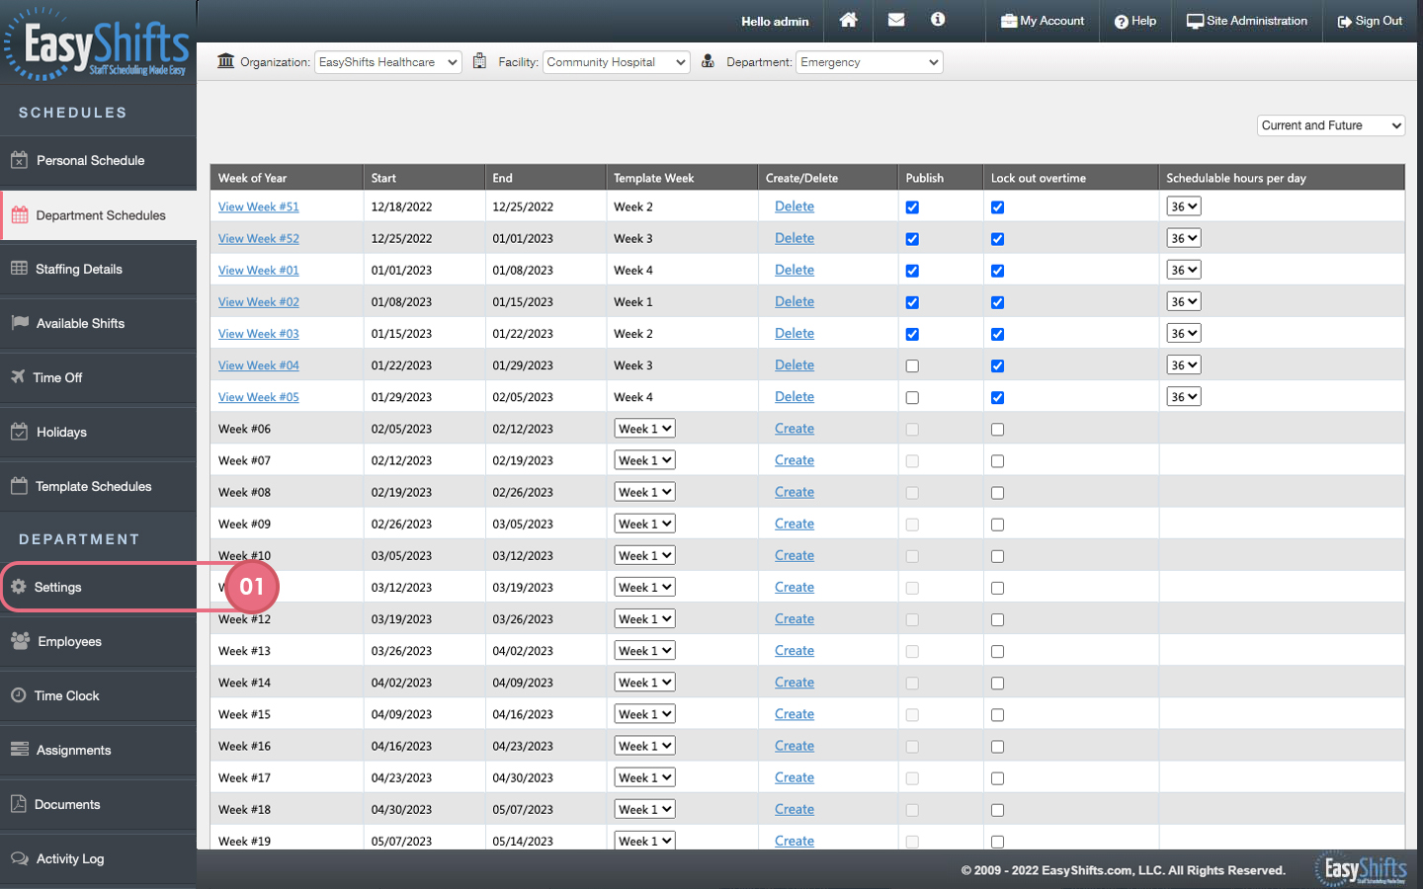Open the Department dropdown showing Emergency
1423x889 pixels.
click(x=869, y=62)
